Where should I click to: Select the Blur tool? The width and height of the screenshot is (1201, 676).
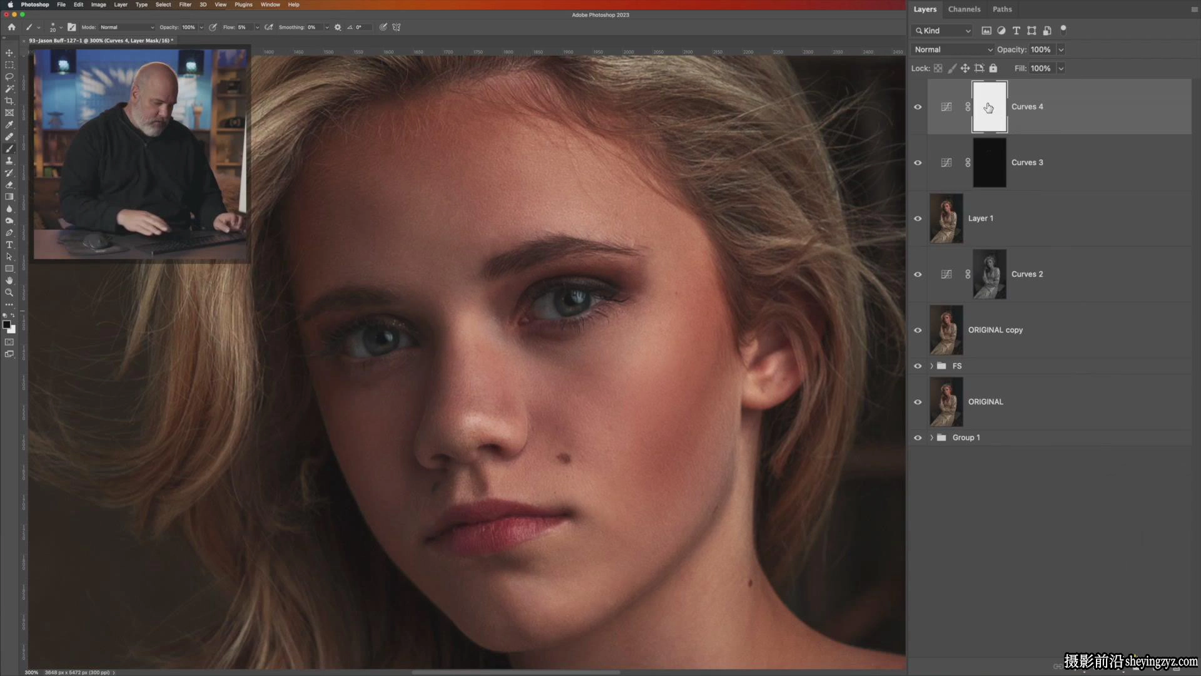coord(9,208)
